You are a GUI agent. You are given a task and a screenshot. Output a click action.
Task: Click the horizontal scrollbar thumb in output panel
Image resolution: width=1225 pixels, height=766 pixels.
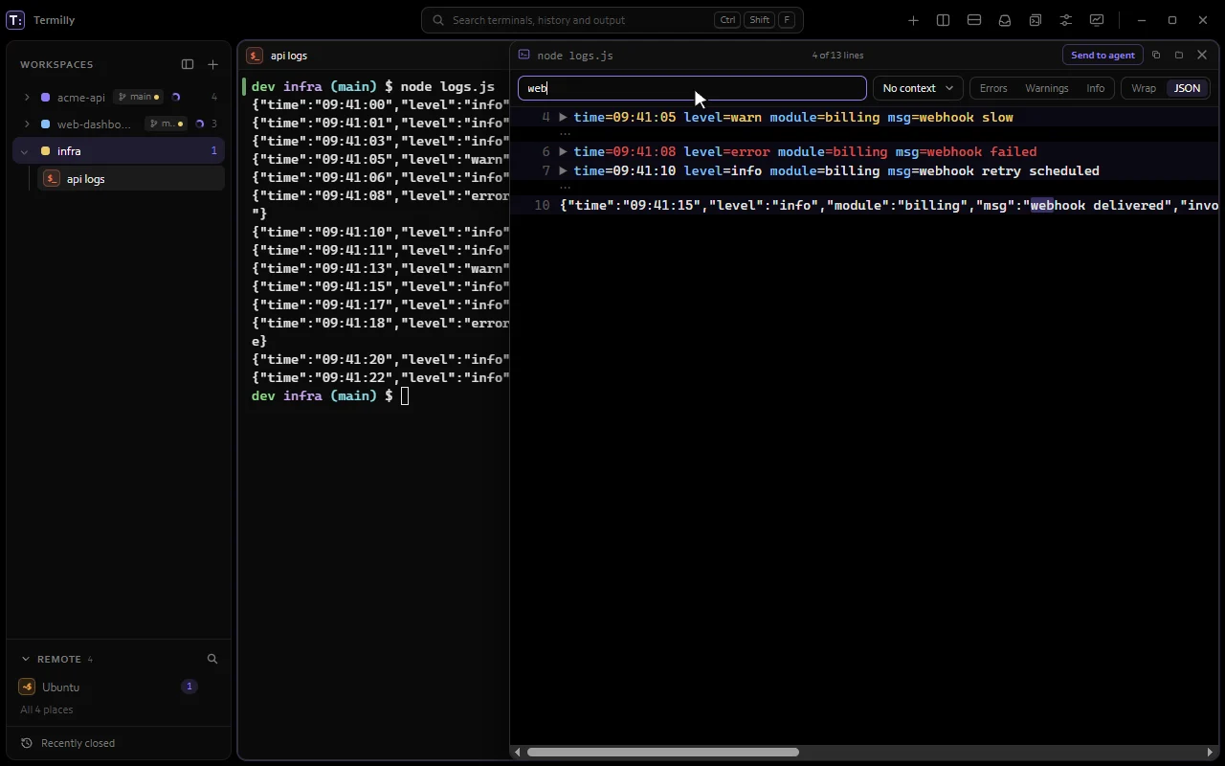click(663, 753)
